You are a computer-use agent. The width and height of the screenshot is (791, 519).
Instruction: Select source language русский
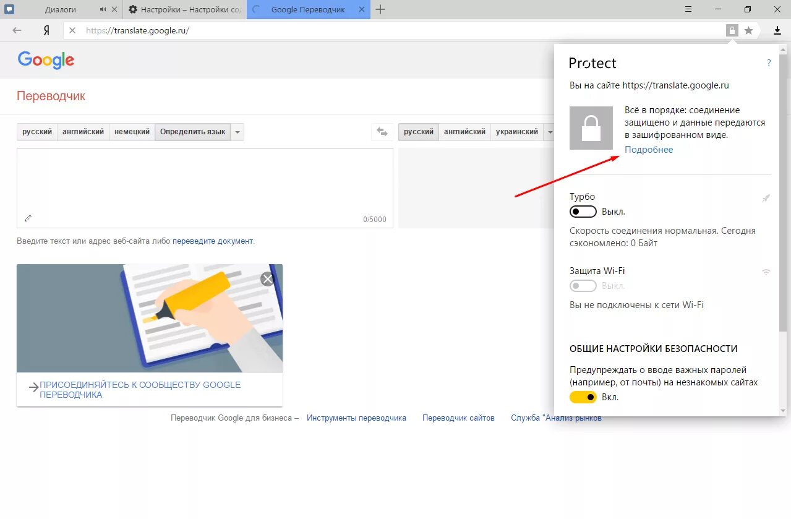pyautogui.click(x=37, y=132)
